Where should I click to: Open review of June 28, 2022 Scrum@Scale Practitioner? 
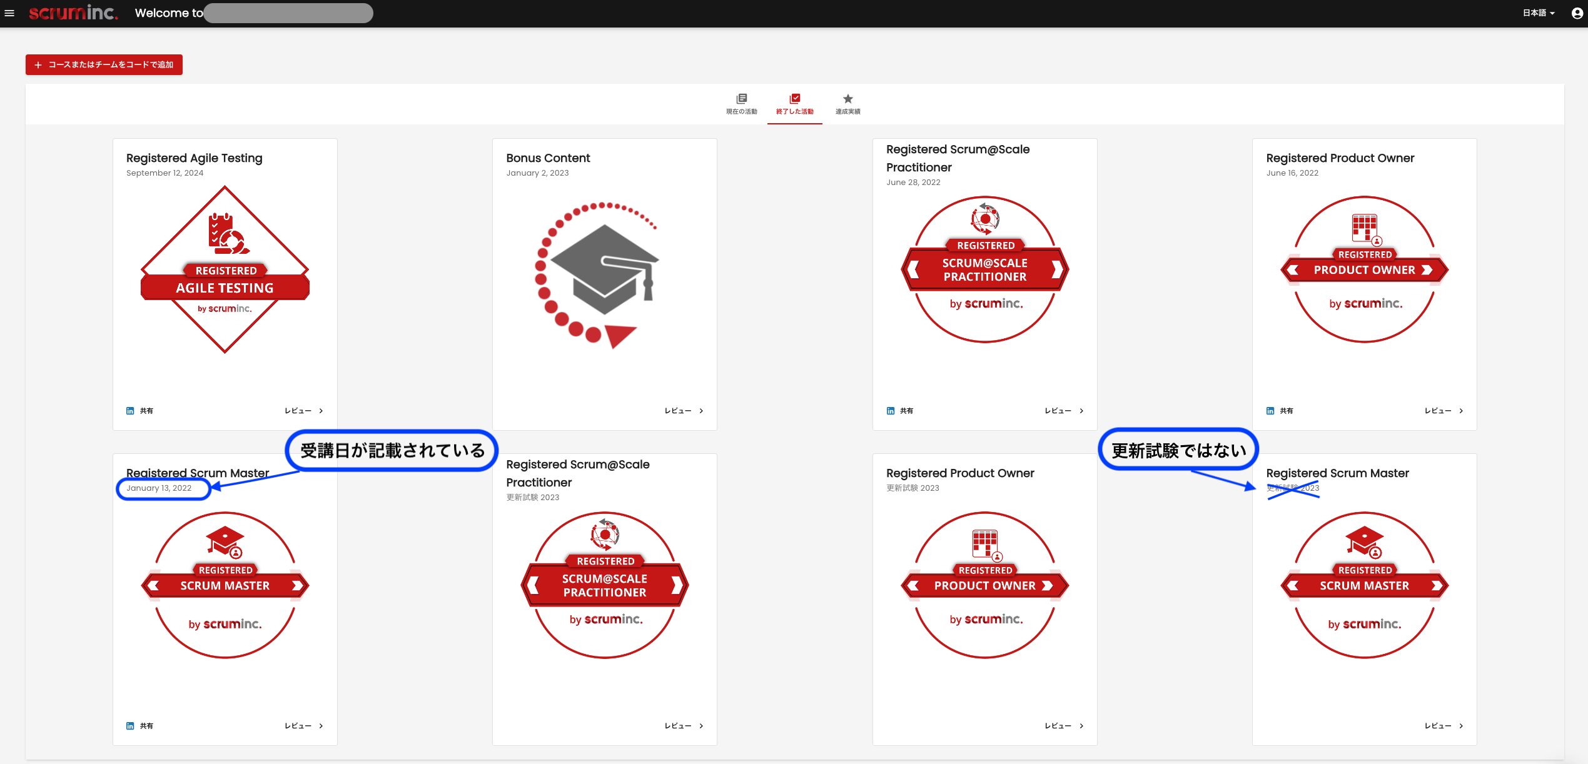[x=1064, y=411]
